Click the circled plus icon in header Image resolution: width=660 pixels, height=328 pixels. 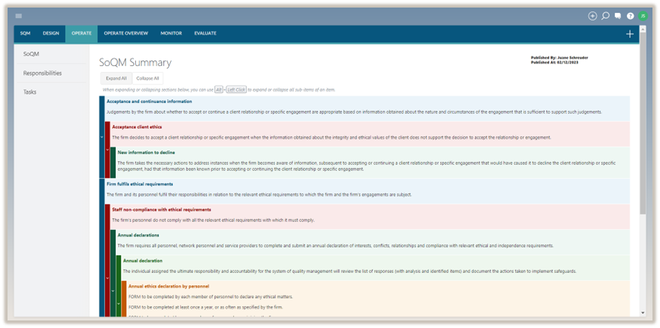(x=593, y=16)
